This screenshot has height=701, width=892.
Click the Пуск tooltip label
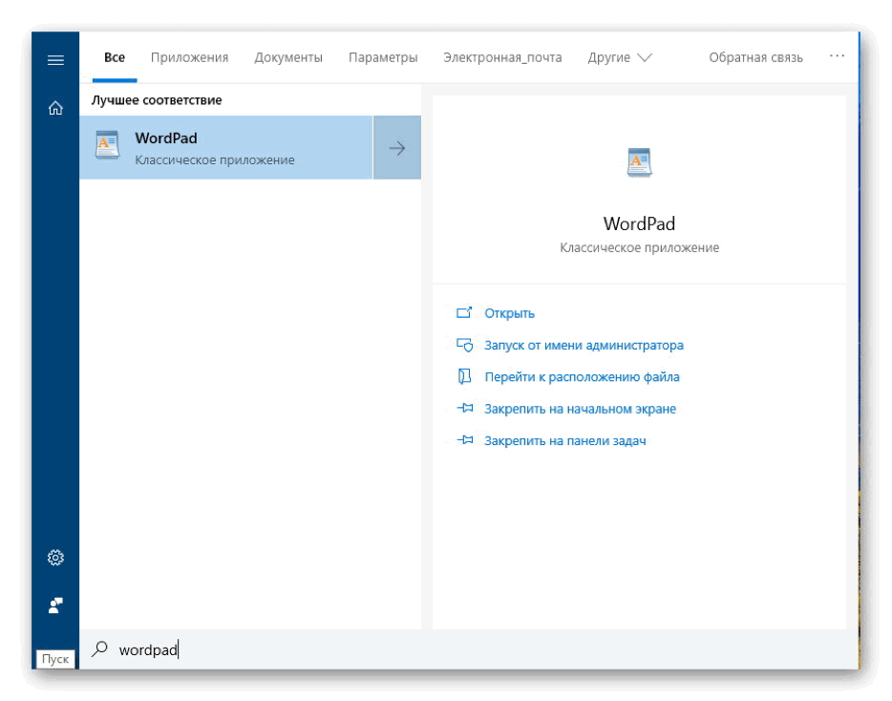tap(55, 659)
